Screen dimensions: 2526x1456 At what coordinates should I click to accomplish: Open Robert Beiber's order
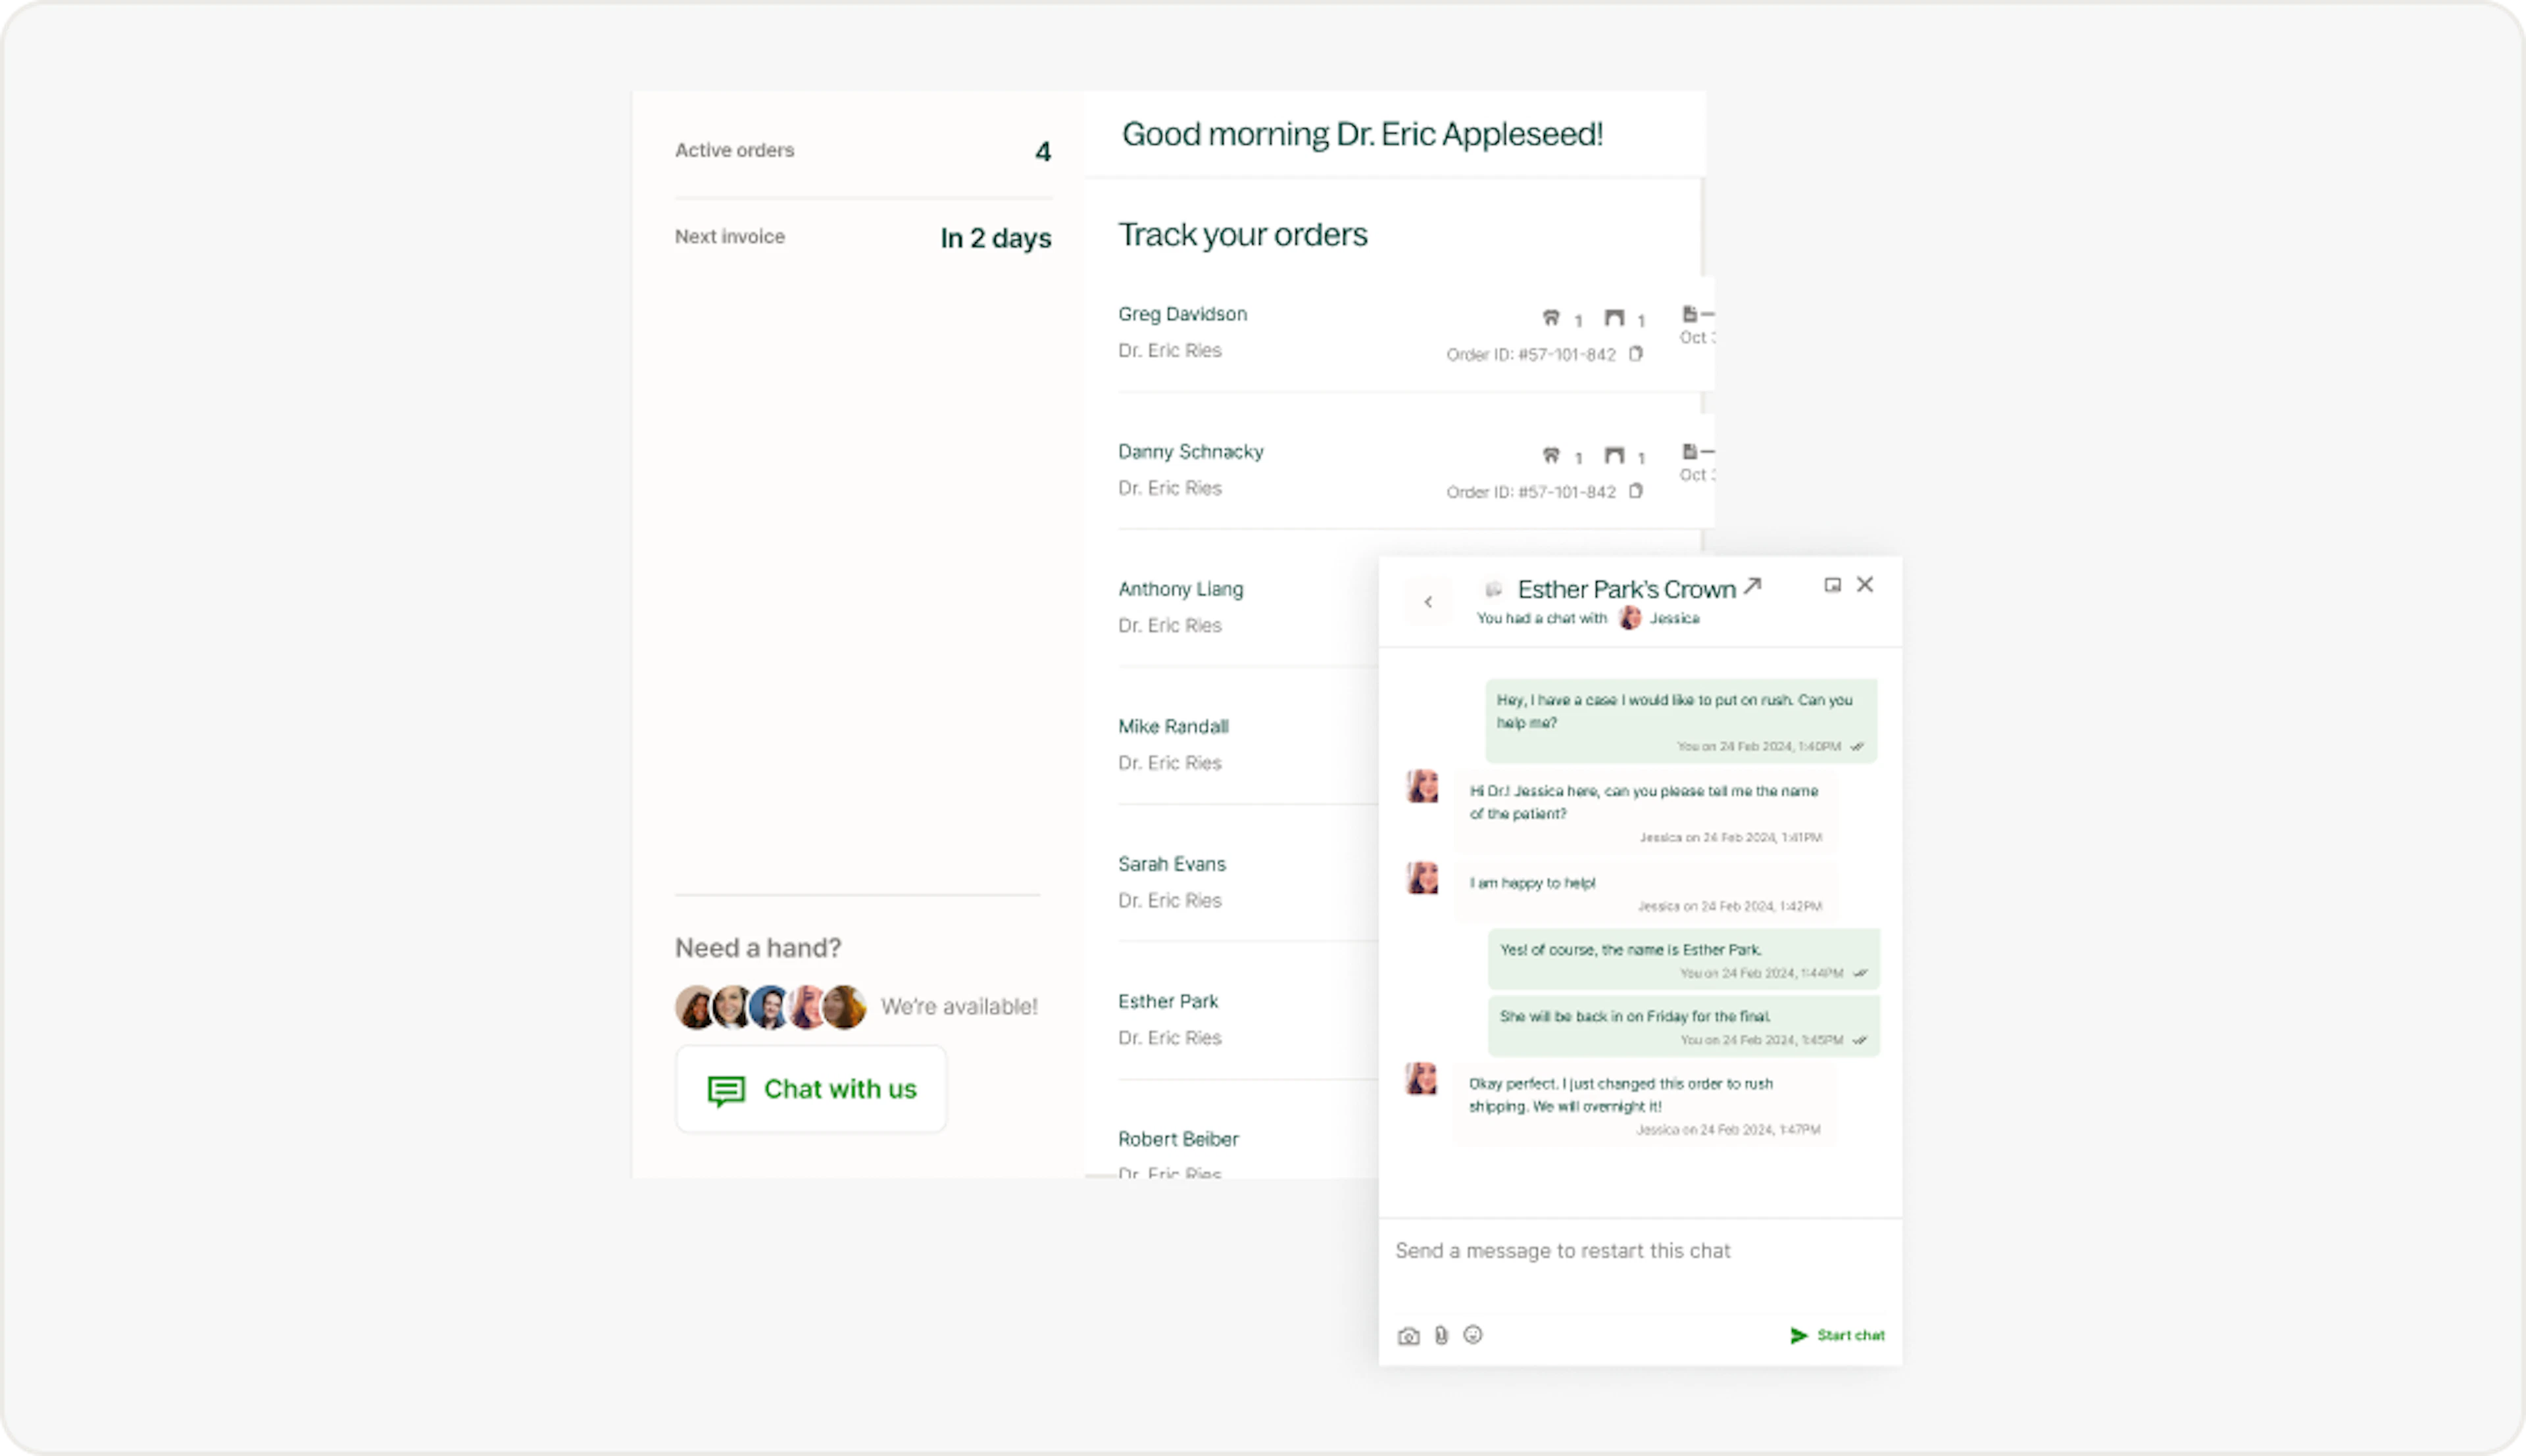tap(1178, 1139)
